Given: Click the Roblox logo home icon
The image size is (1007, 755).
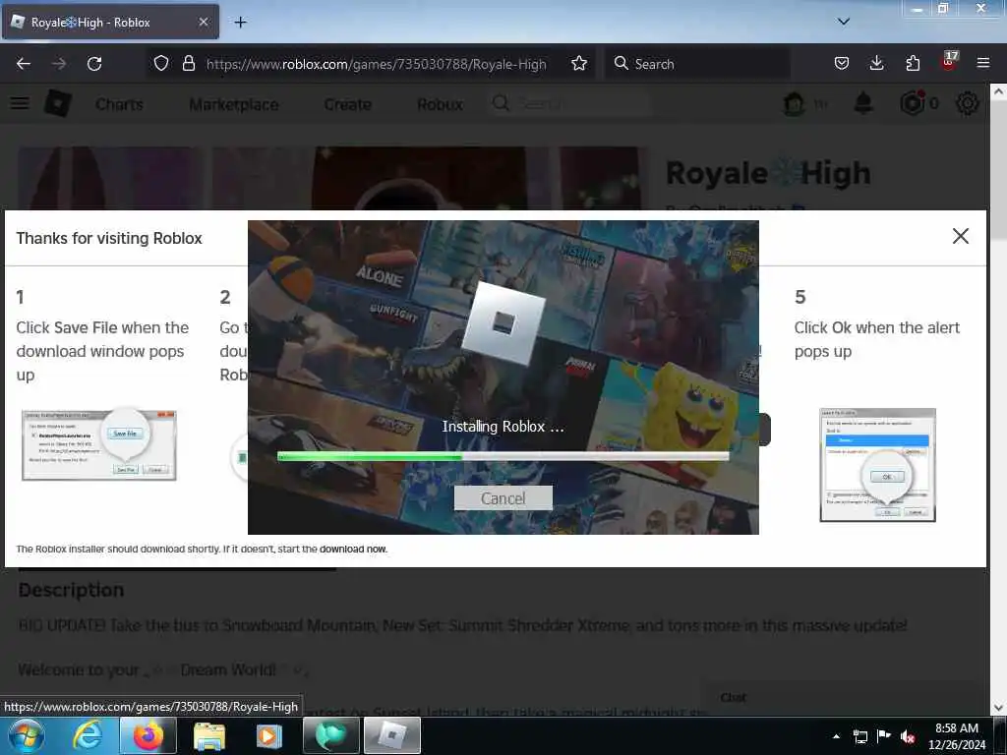Looking at the screenshot, I should 57,103.
